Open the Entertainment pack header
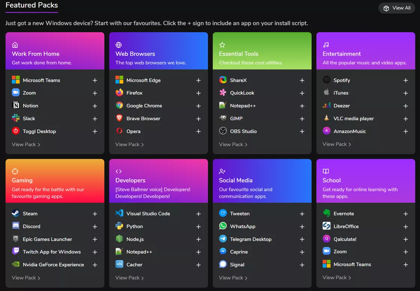Viewport: 420px width, 291px height. click(342, 54)
